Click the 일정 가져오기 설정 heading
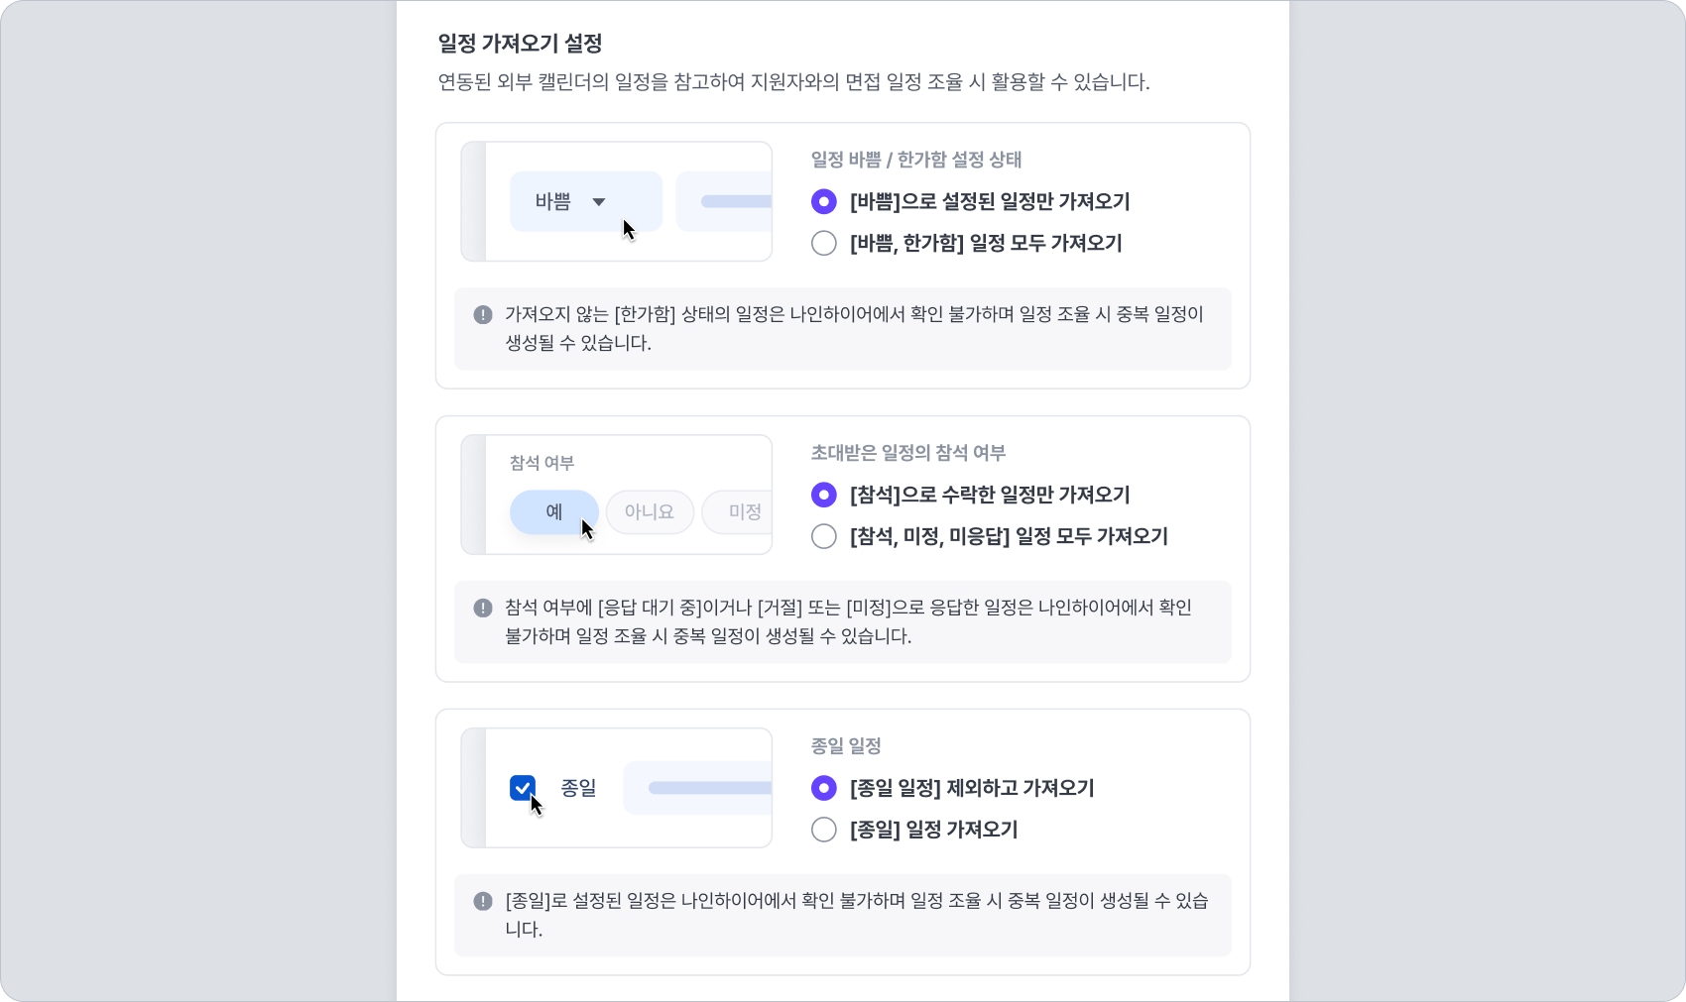 click(x=520, y=44)
